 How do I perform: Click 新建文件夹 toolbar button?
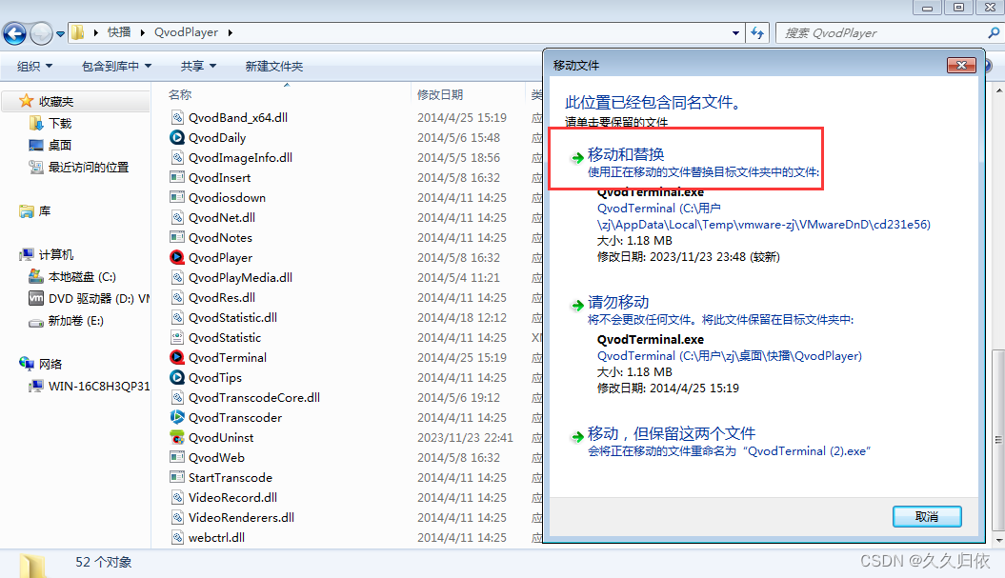273,66
